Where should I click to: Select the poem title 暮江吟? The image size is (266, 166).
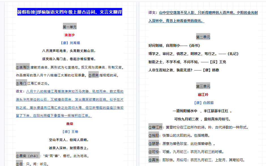[203, 94]
